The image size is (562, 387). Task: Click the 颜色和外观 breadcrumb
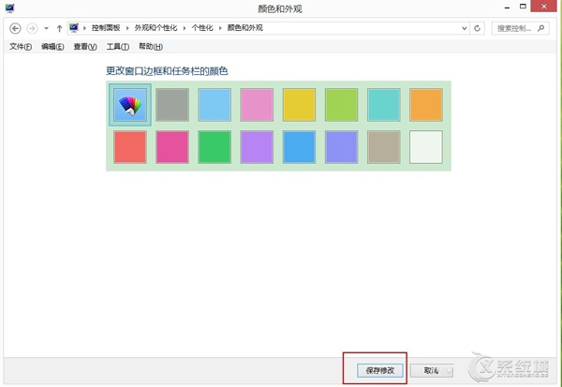(245, 28)
